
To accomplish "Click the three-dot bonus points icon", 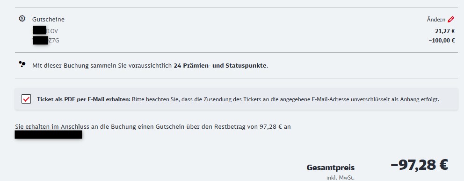I will (22, 64).
